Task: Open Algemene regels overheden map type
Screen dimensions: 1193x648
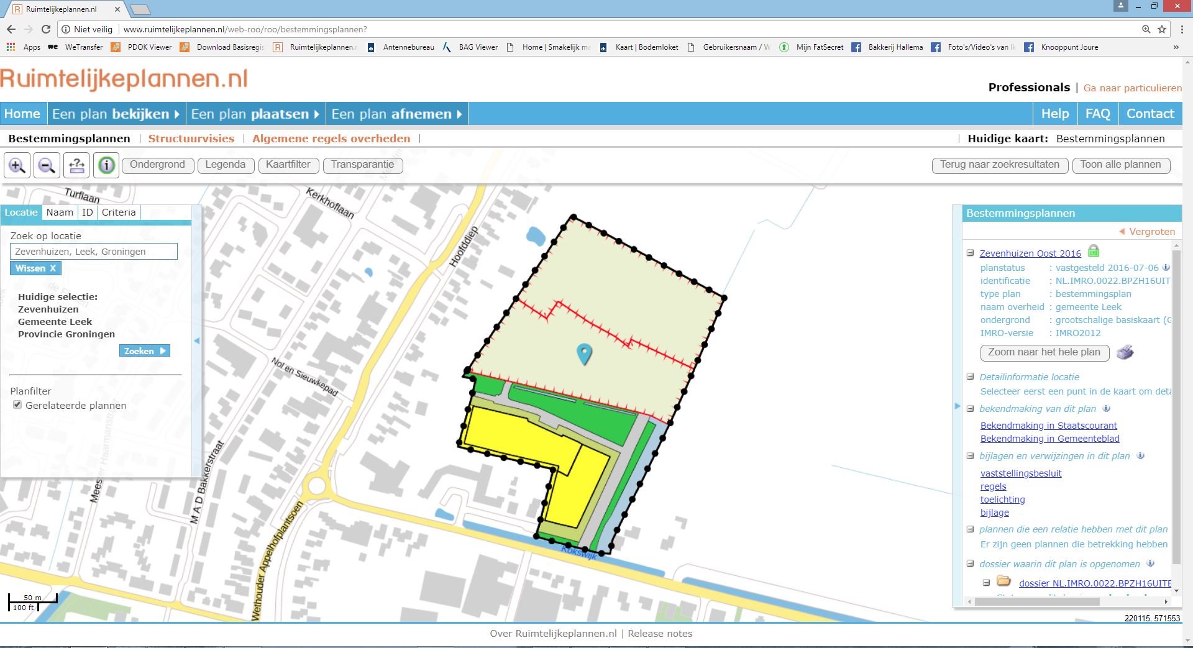Action: [331, 139]
